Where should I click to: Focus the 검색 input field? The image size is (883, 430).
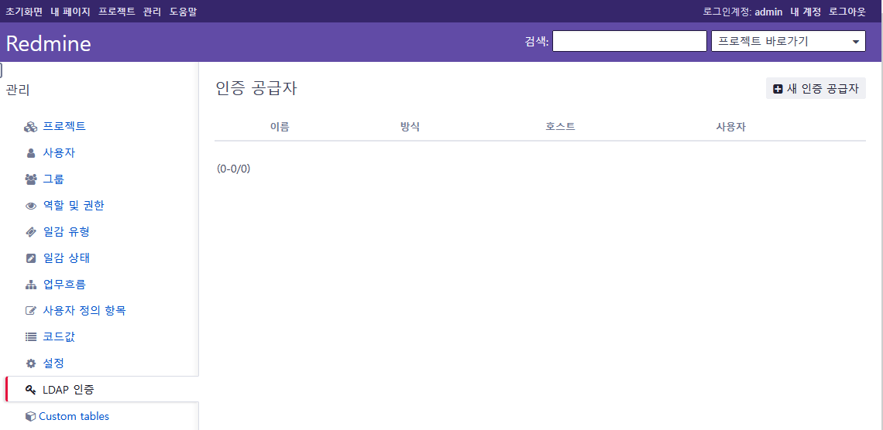[629, 41]
